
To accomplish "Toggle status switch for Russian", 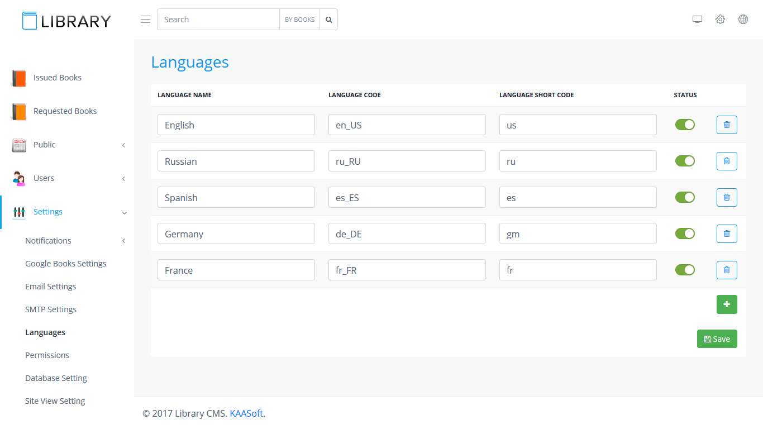I will [x=685, y=161].
